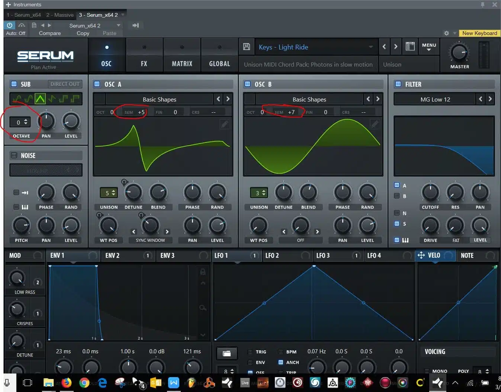Select the 1 - Serum_x64 instrument tab

pyautogui.click(x=24, y=15)
